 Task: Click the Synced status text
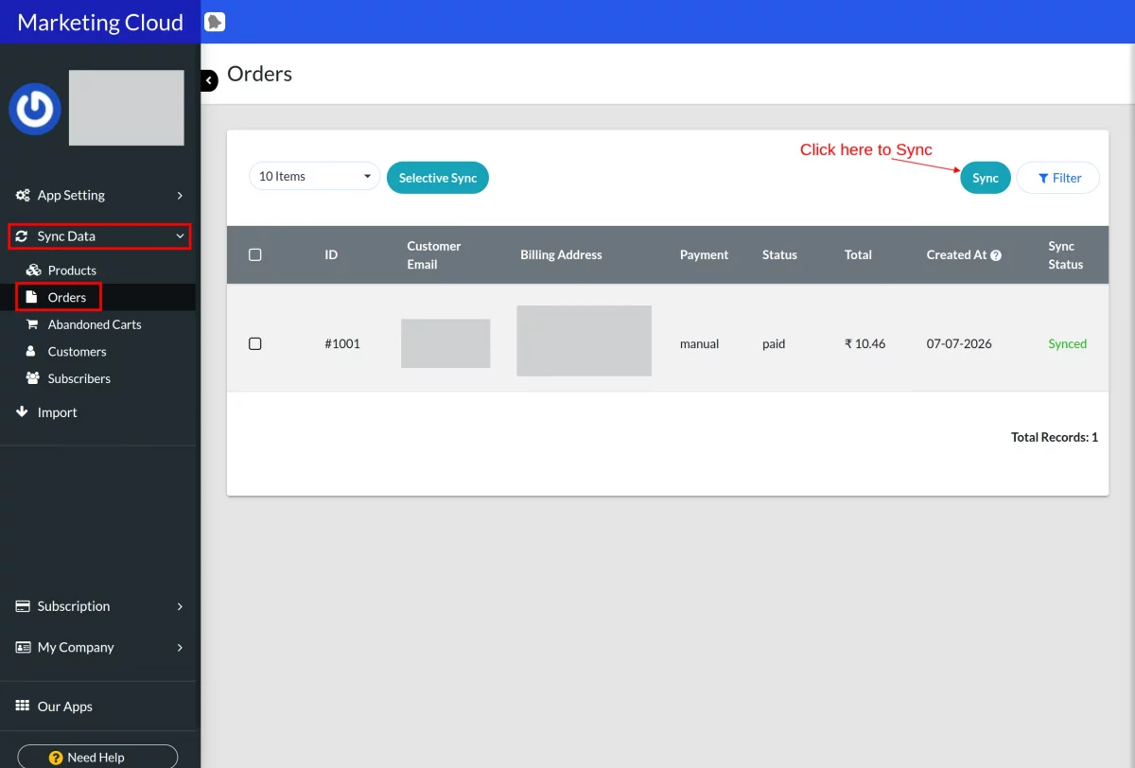(1068, 343)
